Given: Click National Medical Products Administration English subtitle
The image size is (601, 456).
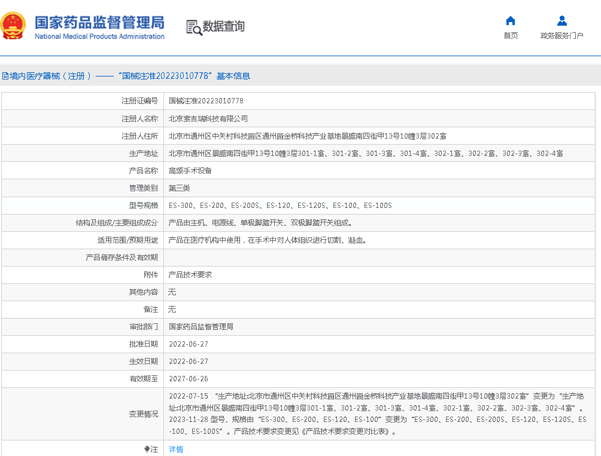Looking at the screenshot, I should (x=99, y=36).
